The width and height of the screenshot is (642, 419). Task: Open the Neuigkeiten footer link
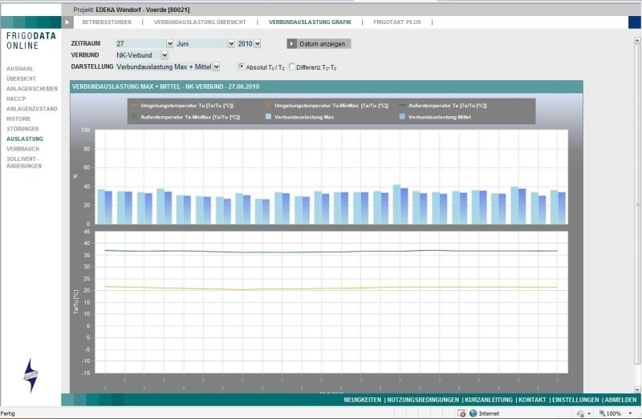point(363,400)
